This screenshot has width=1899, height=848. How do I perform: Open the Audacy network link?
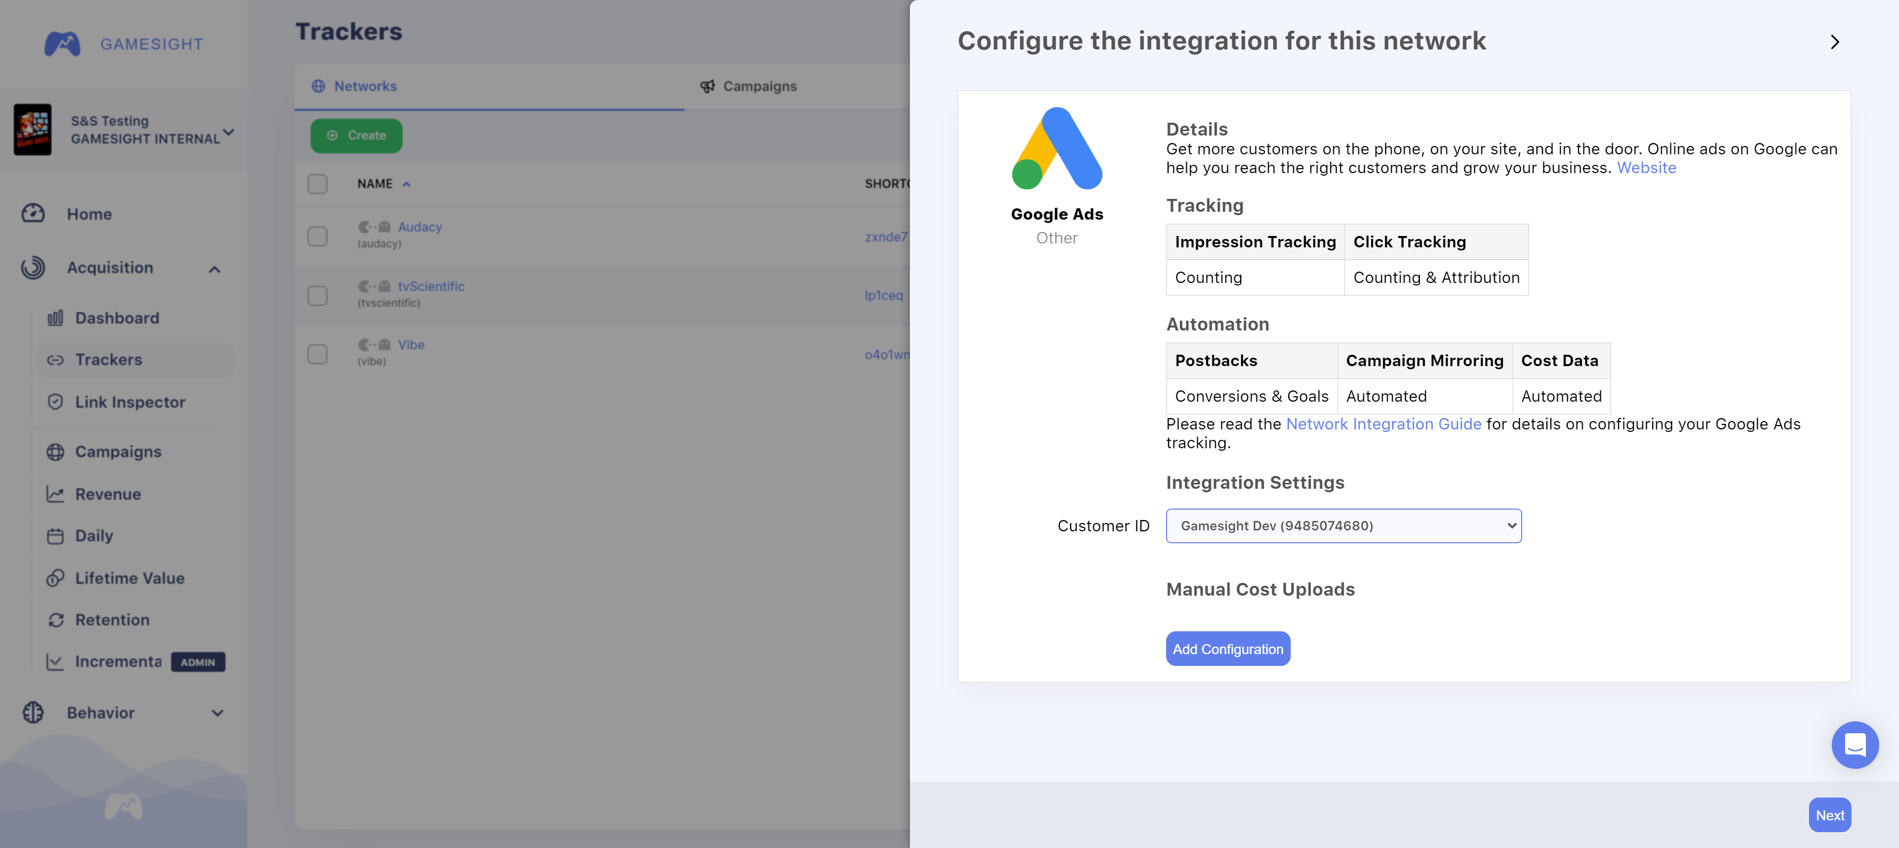click(x=419, y=227)
